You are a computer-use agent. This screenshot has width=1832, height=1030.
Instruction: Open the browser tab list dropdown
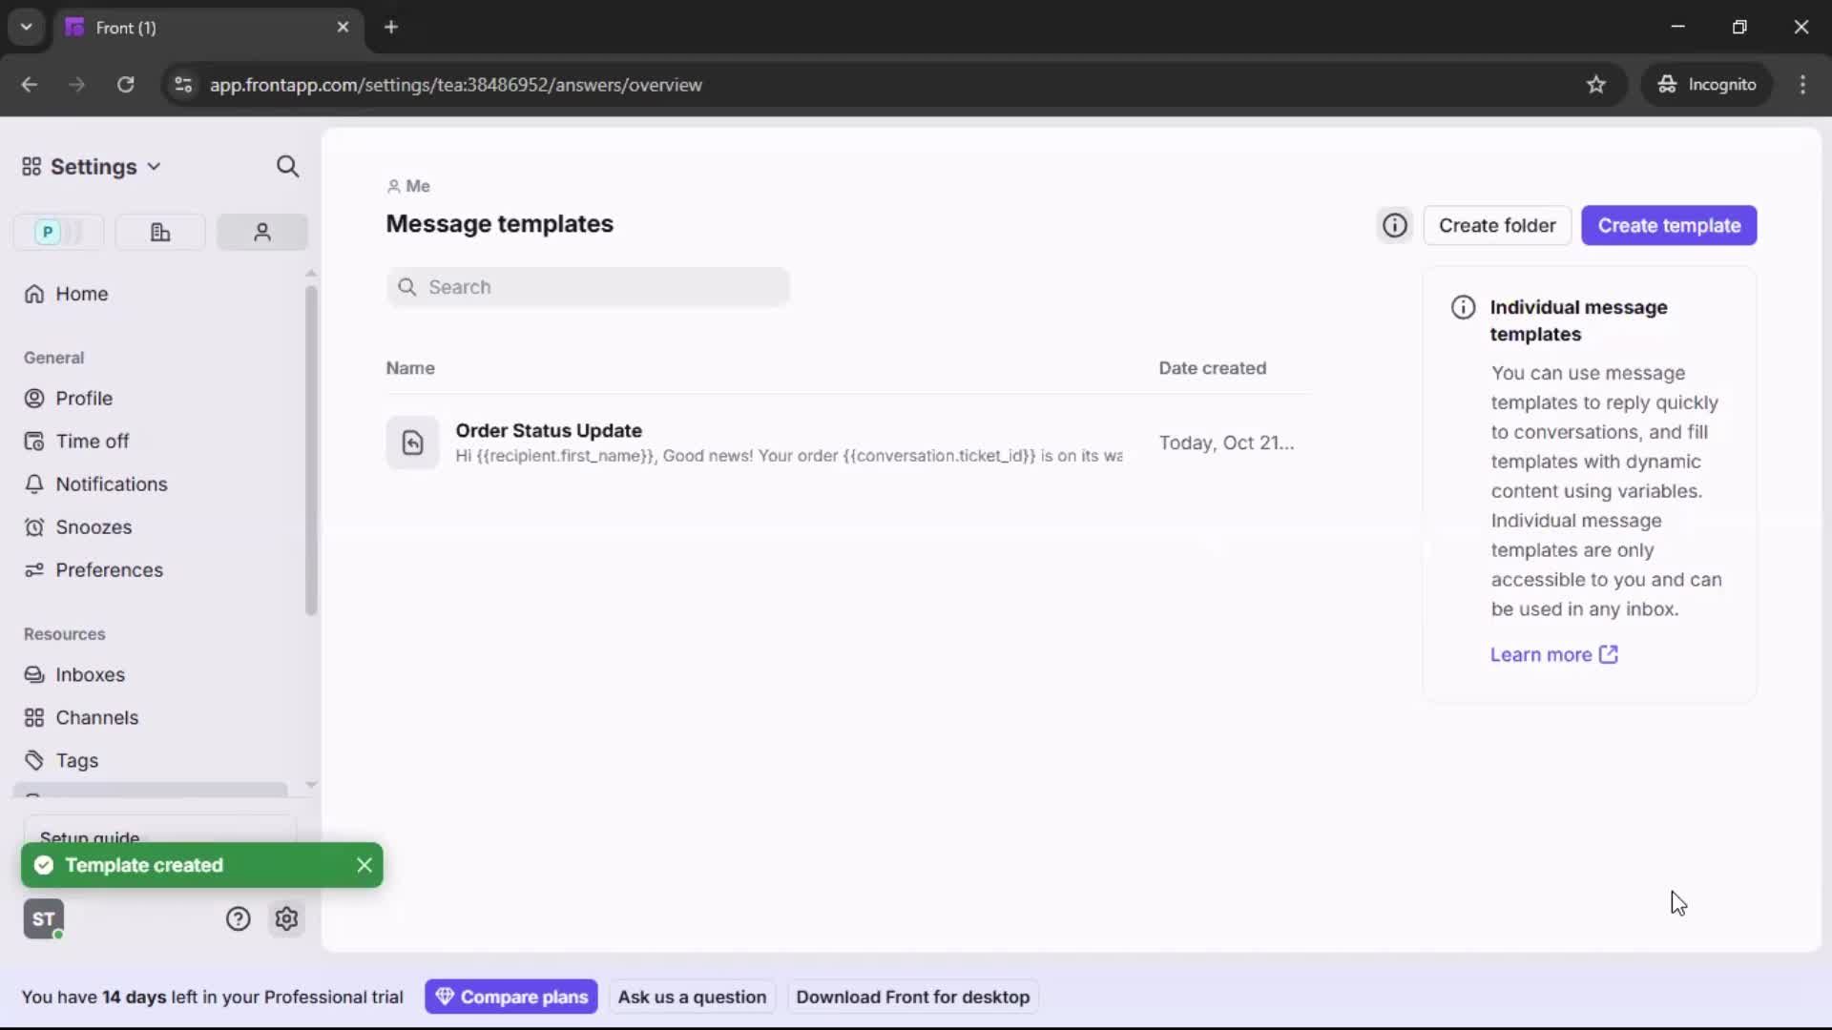[26, 27]
